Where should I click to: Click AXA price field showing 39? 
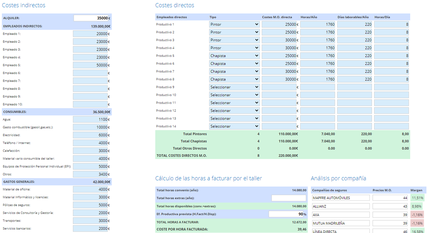[x=390, y=215]
